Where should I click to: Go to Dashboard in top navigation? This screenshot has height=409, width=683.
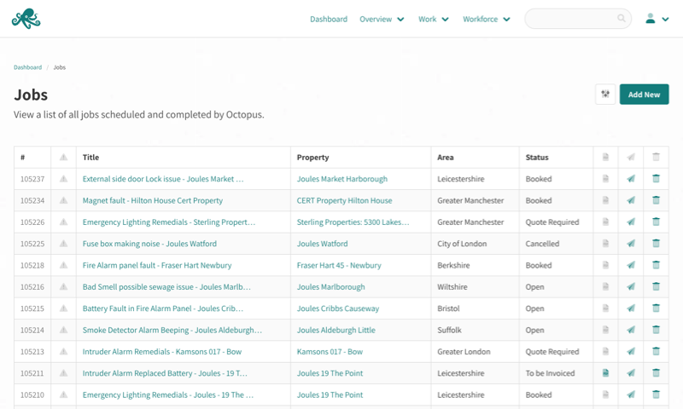point(329,19)
